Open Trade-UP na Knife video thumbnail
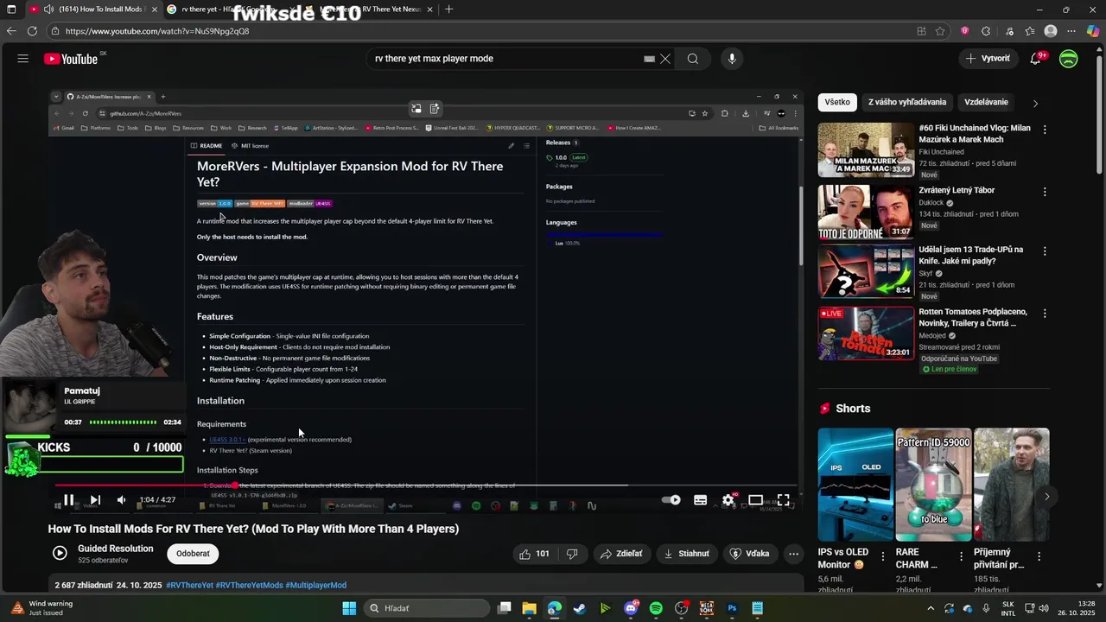Screen dimensions: 1106x622 866,271
